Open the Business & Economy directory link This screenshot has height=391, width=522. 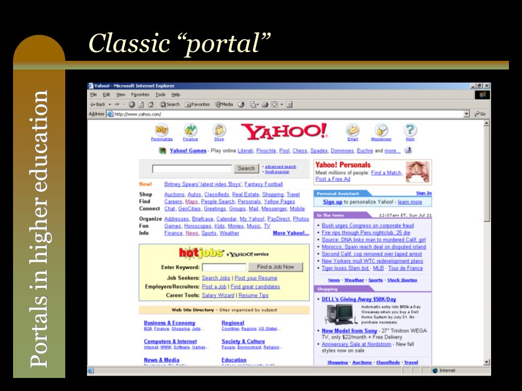(170, 323)
